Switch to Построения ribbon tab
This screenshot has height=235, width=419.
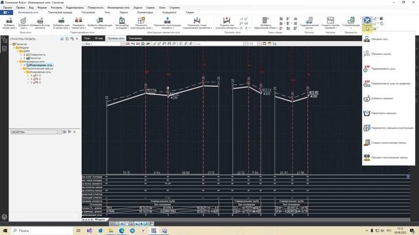click(88, 12)
